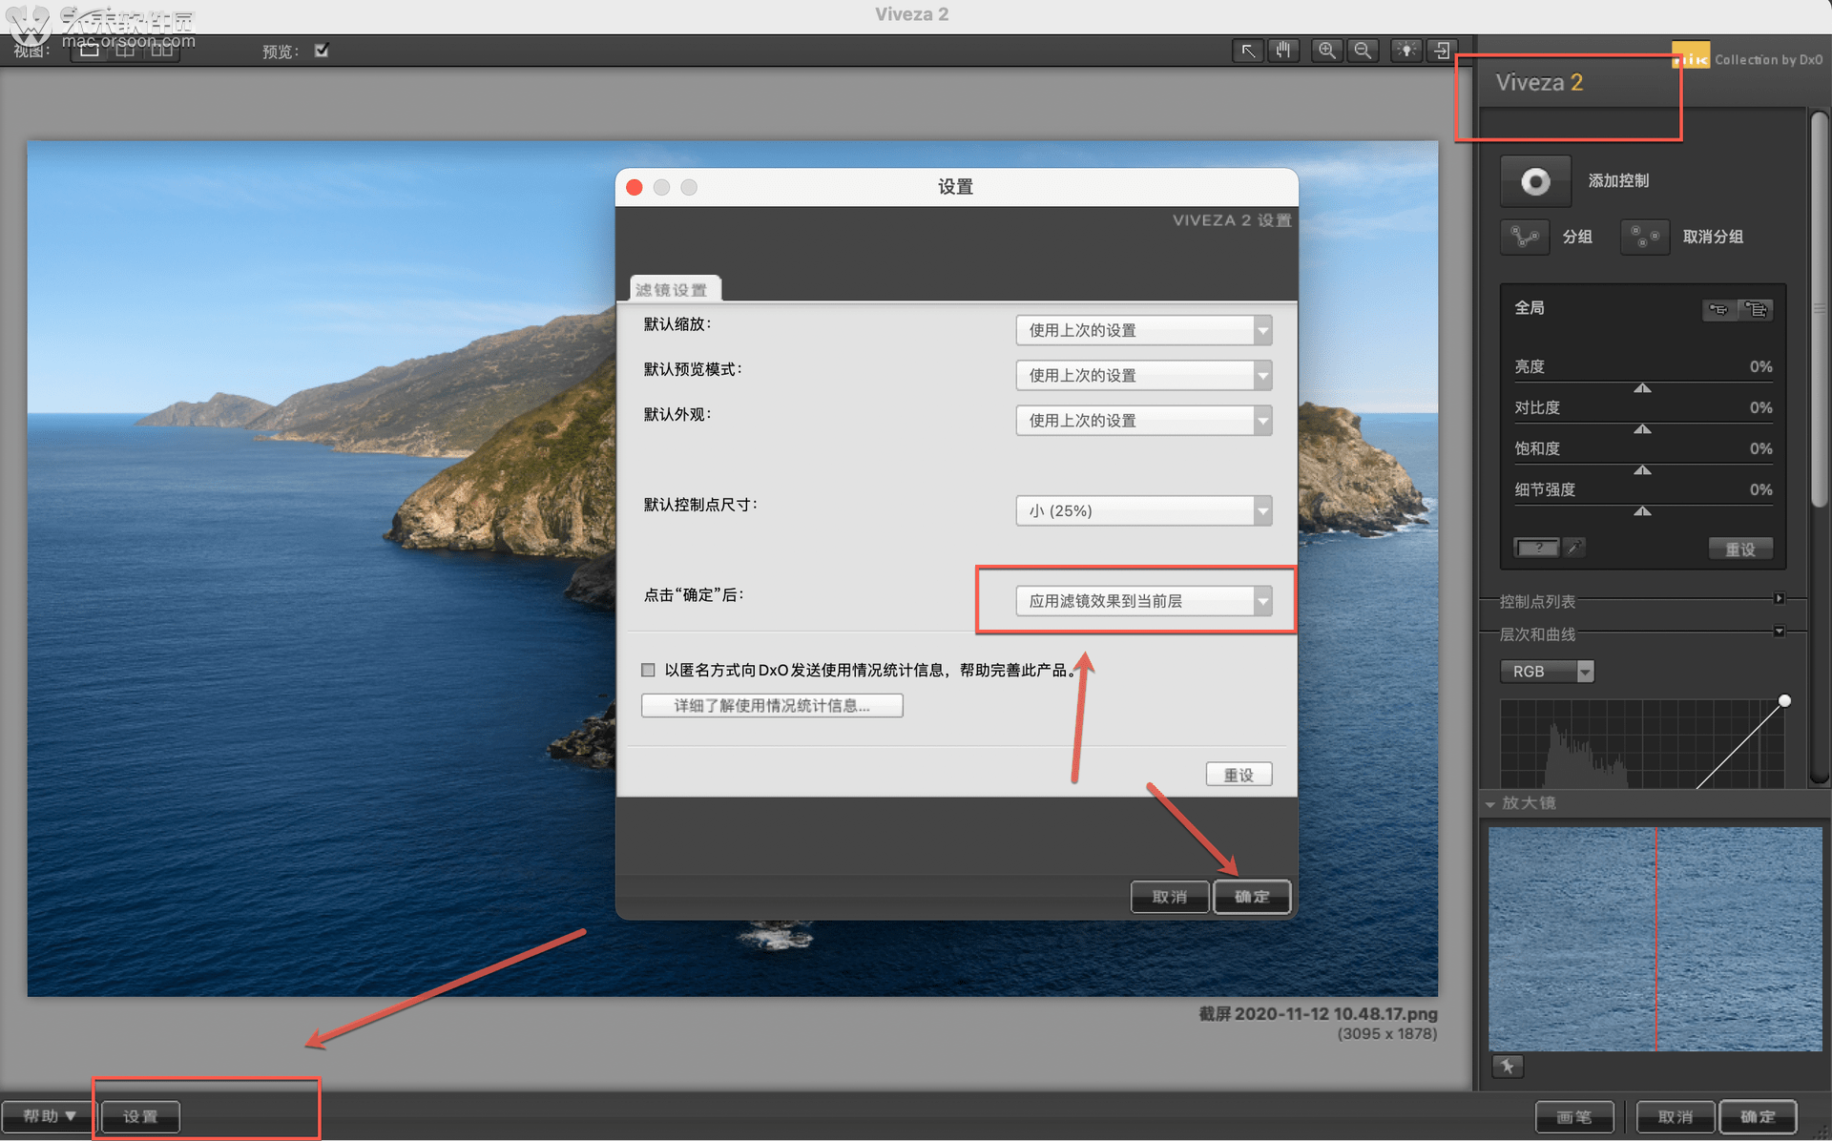Click the white curve endpoint handle
Viewport: 1832px width, 1141px height.
[1784, 700]
